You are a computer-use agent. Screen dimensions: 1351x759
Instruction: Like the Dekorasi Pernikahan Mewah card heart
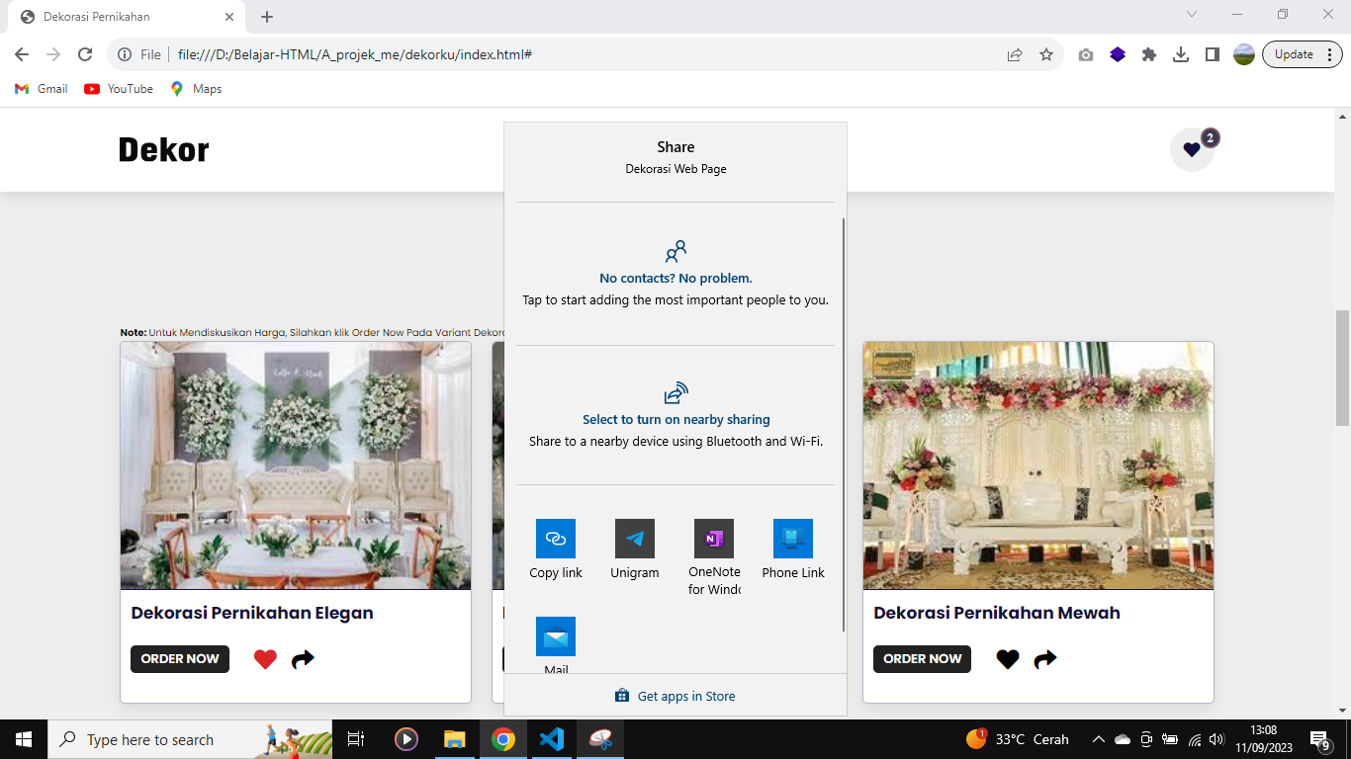coord(1007,659)
